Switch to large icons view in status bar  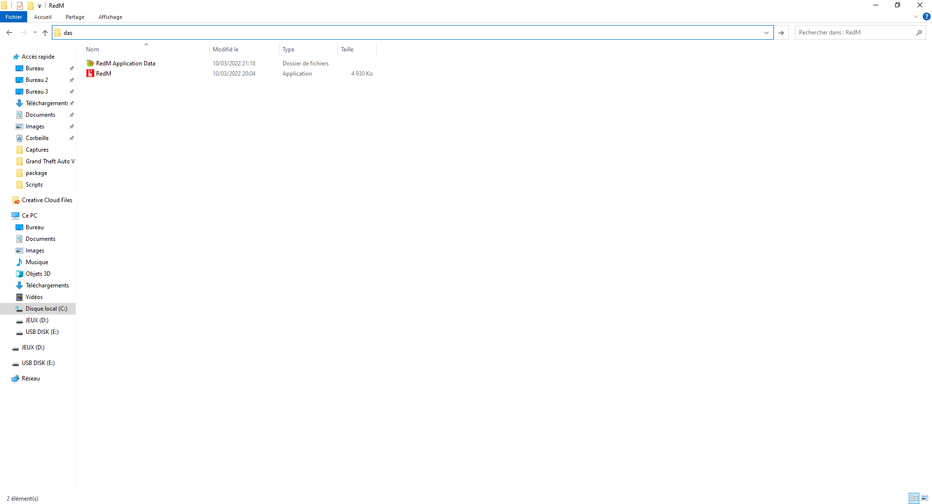click(925, 498)
